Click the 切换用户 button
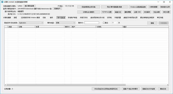Viewport: 173px width, 94px height. click(57, 8)
